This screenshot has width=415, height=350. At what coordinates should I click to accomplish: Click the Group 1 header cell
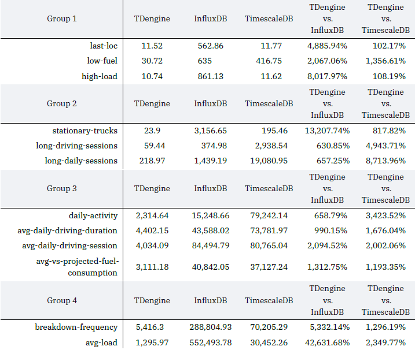tap(61, 19)
